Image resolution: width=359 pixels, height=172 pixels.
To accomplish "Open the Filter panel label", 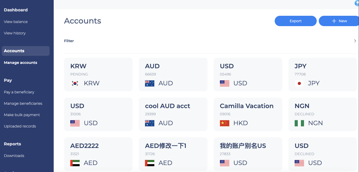I will click(x=69, y=41).
